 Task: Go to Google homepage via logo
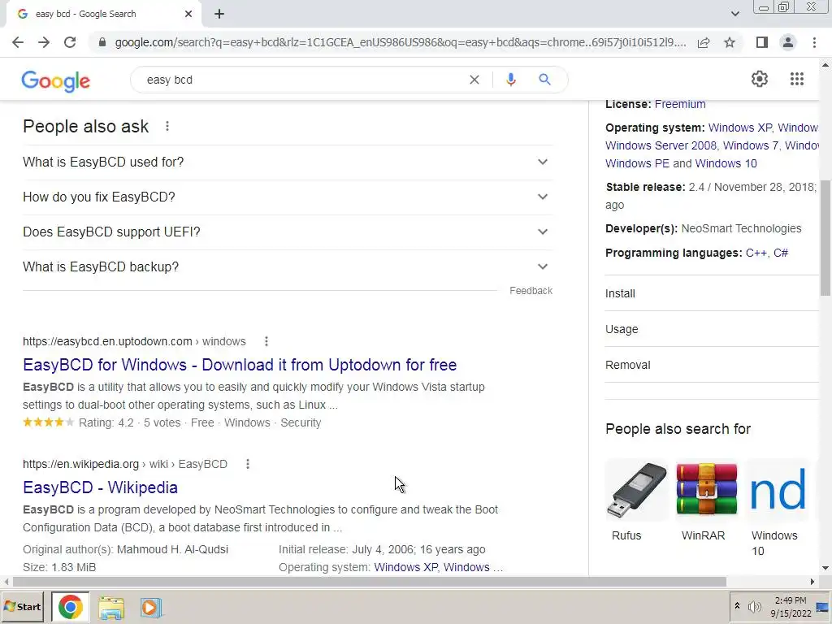click(56, 80)
